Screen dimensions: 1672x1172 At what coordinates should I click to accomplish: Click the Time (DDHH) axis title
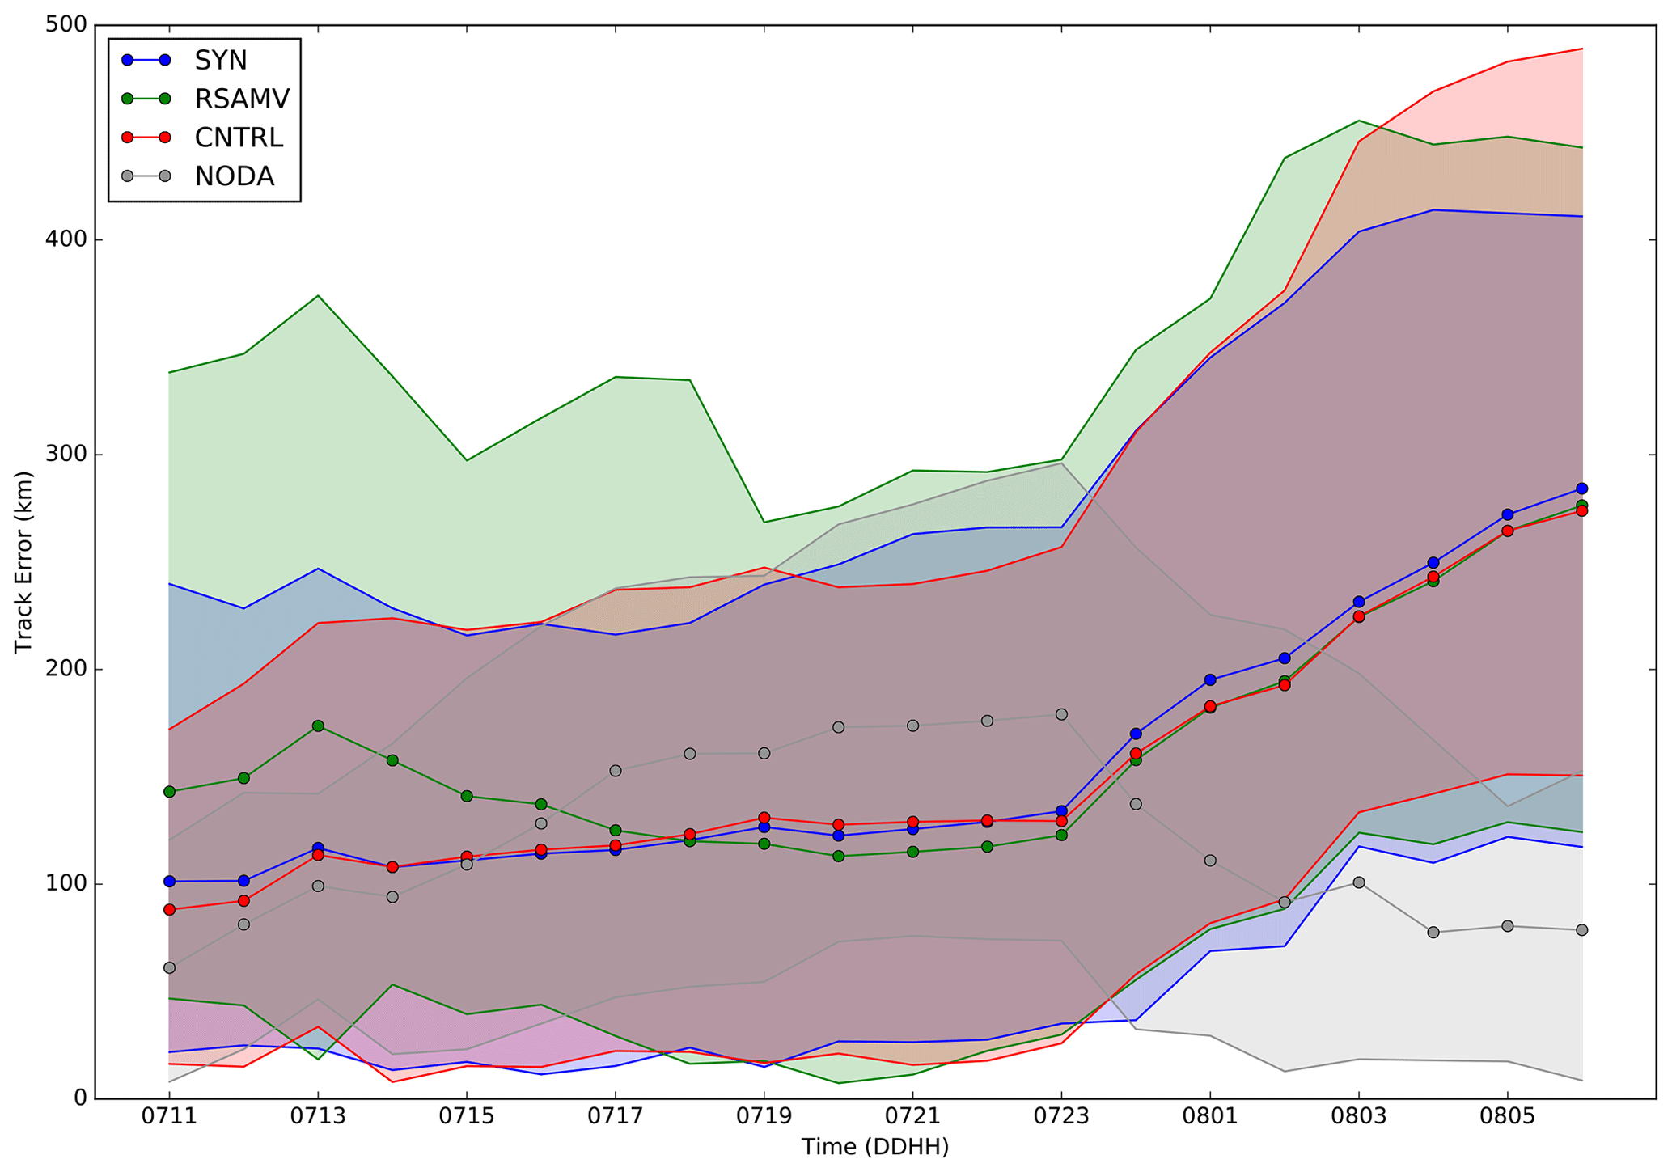coord(874,1147)
